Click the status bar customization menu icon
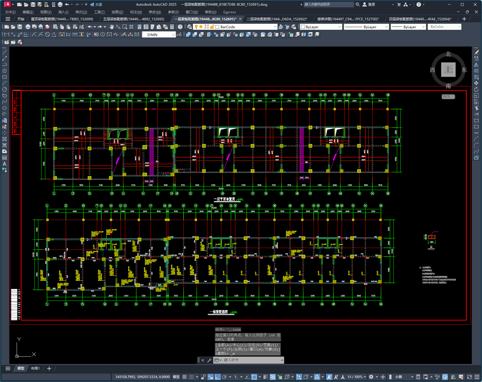Viewport: 482px width, 382px height. tap(477, 377)
